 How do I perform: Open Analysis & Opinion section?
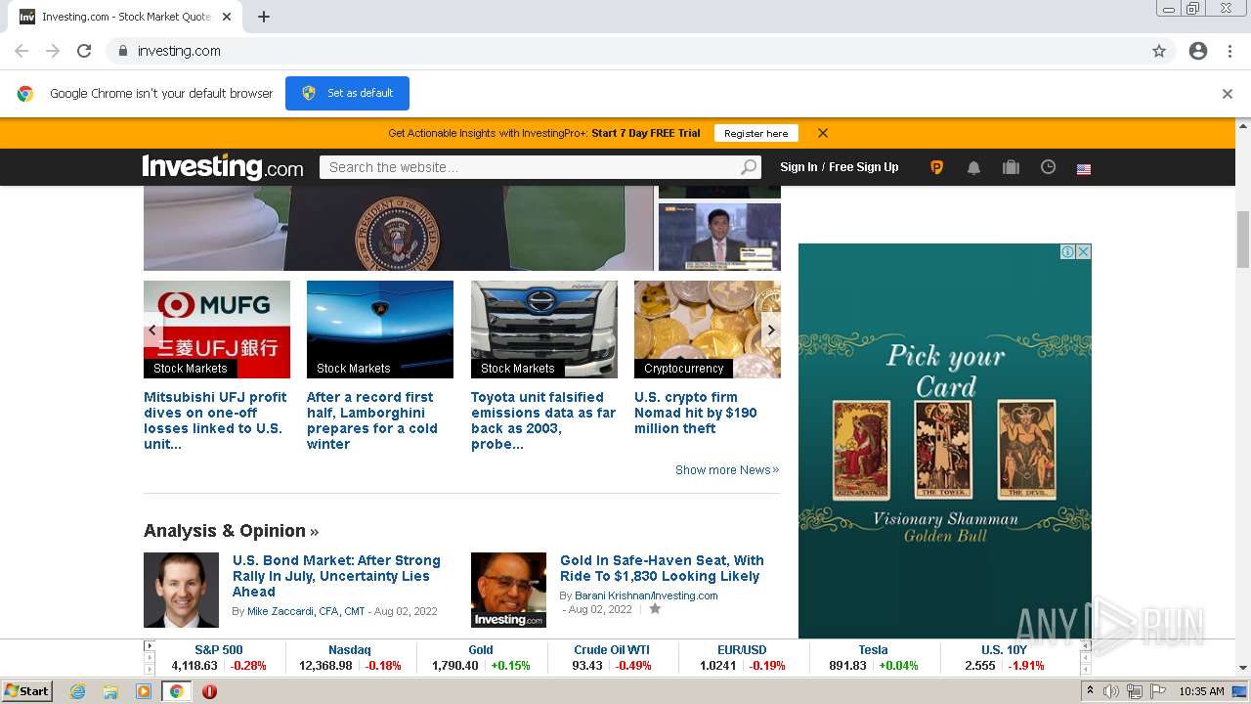(231, 531)
